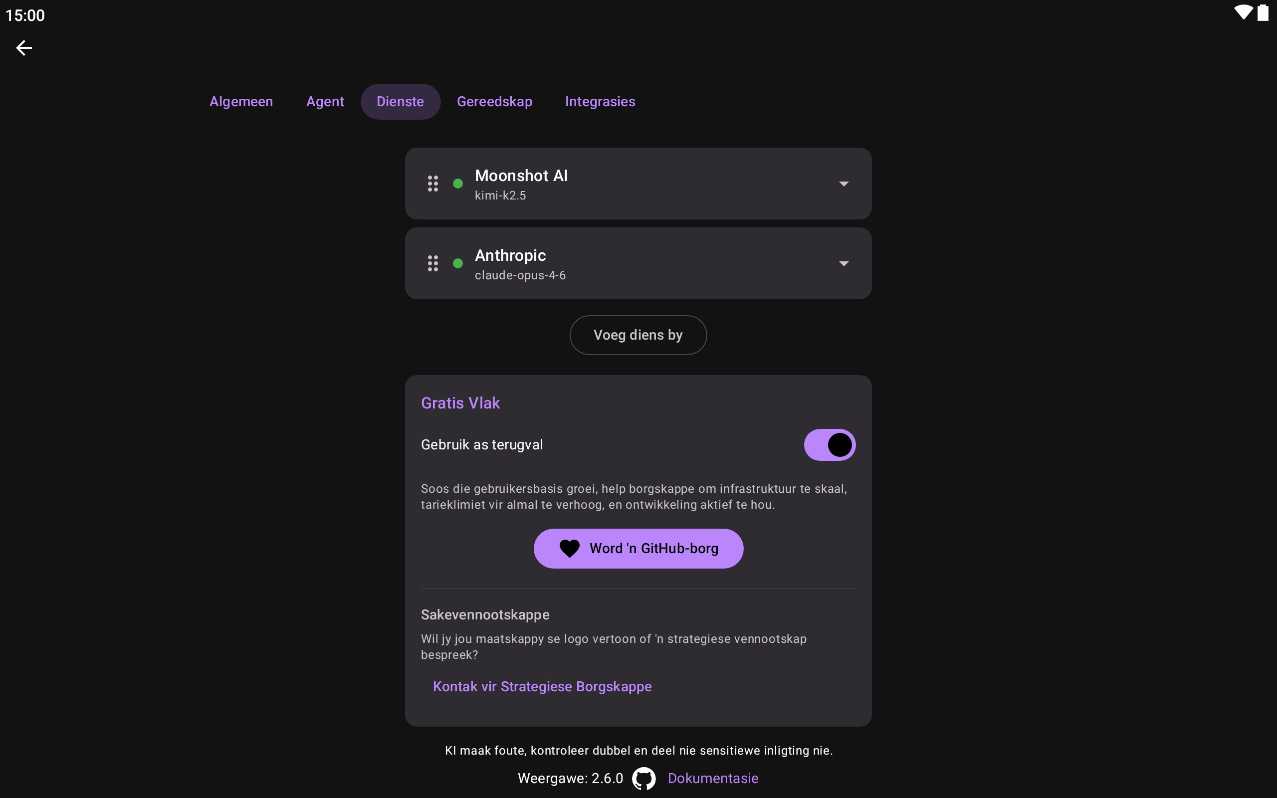This screenshot has width=1277, height=798.
Task: Expand the Moonshot AI service card
Action: pos(638,184)
